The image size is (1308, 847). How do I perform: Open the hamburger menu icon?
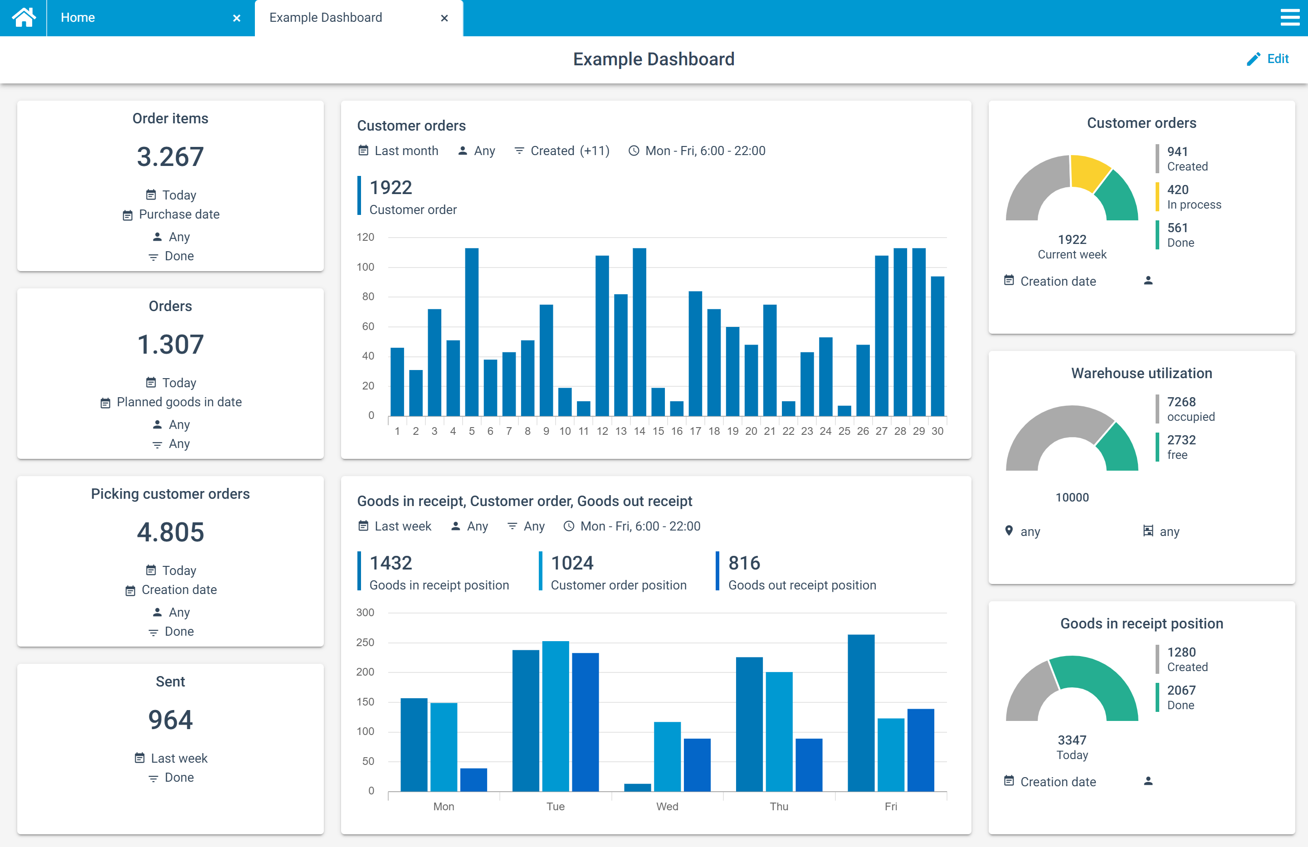click(x=1289, y=18)
